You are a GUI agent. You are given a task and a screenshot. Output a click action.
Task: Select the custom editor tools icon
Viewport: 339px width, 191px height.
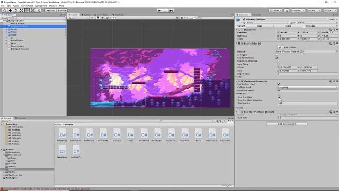point(38,11)
